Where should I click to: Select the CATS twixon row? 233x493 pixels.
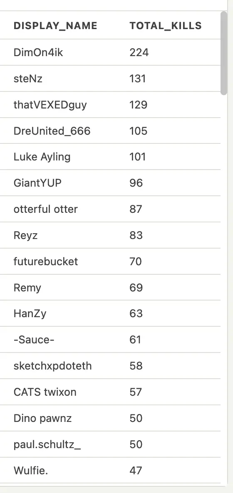click(110, 392)
